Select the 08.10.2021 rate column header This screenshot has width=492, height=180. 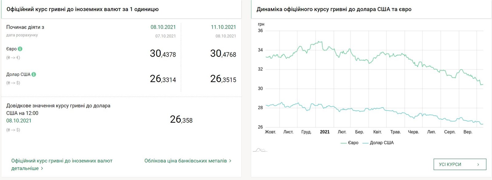pyautogui.click(x=163, y=27)
